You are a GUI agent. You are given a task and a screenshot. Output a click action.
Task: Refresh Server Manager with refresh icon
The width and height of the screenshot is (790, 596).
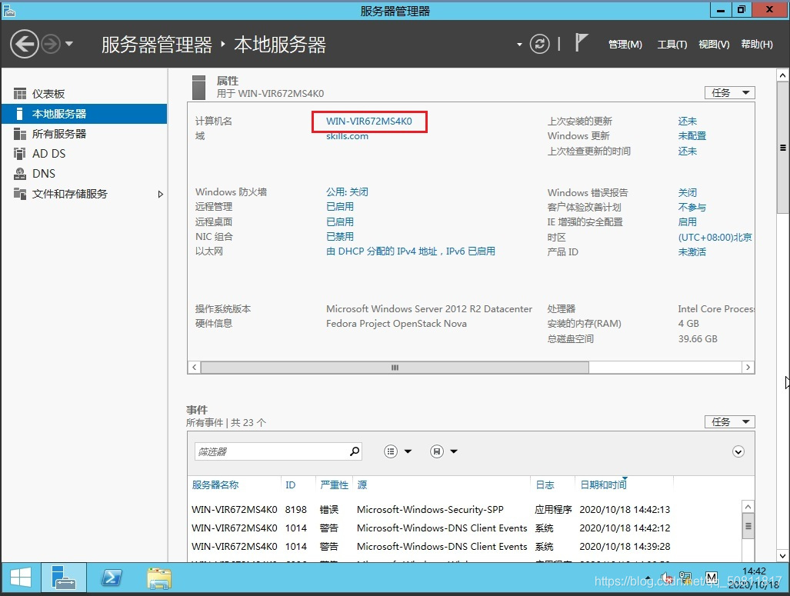pos(539,44)
